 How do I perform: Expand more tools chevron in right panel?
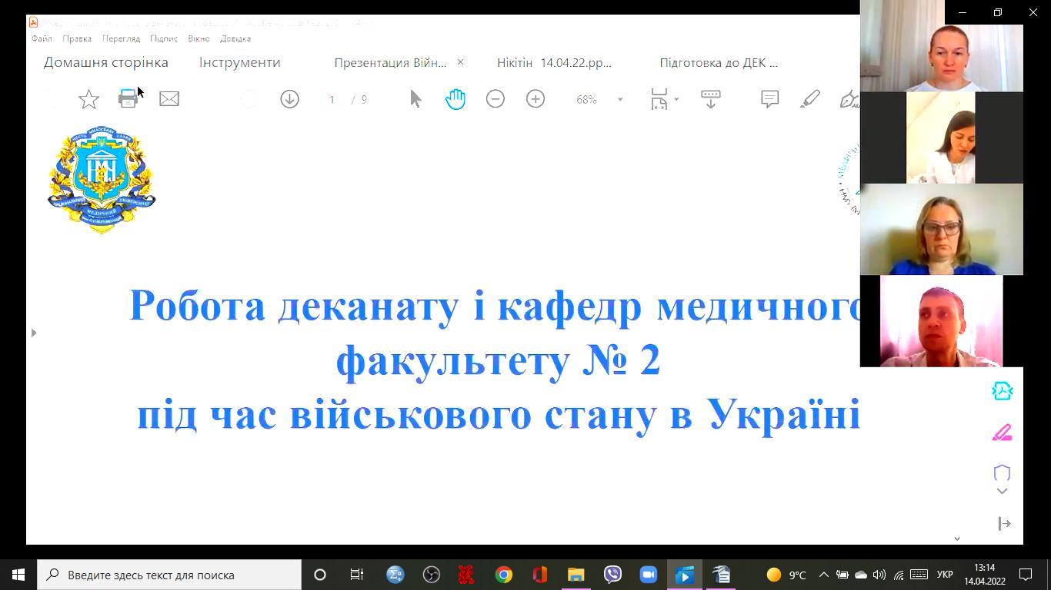click(1002, 492)
